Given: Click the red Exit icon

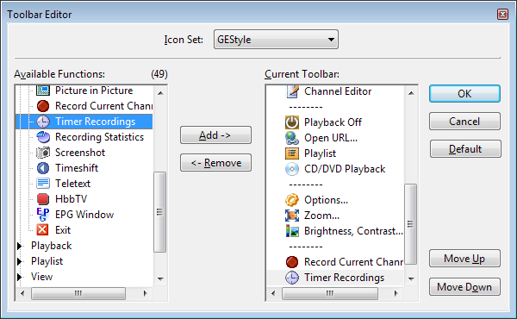Looking at the screenshot, I should [43, 230].
